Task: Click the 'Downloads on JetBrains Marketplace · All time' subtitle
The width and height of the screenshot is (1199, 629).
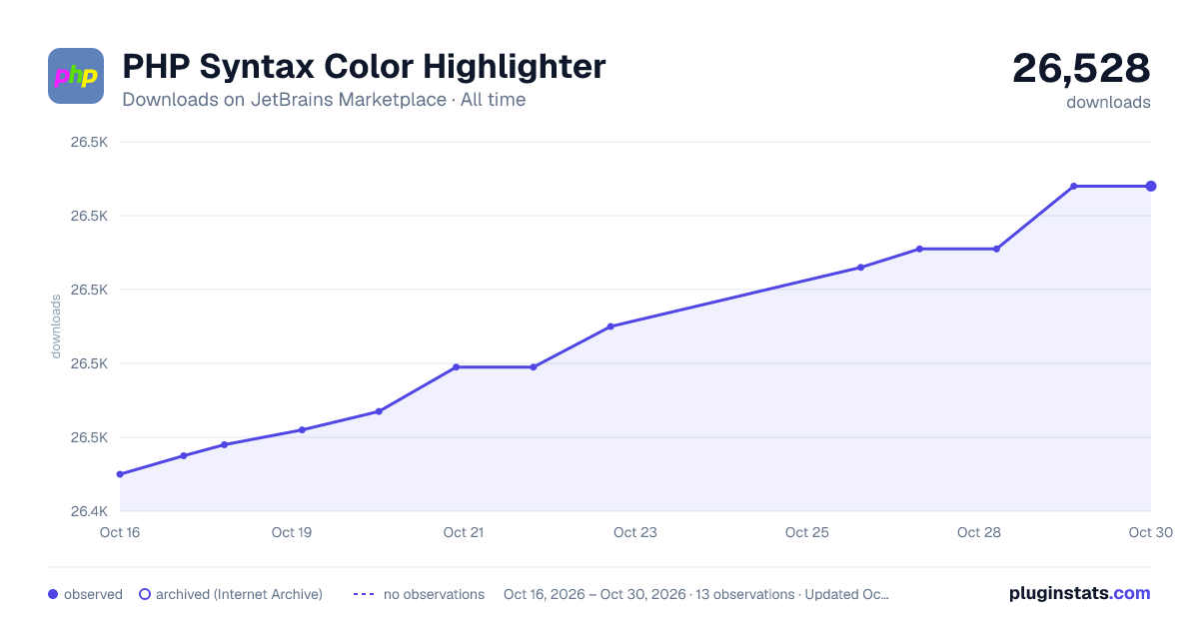Action: coord(324,100)
